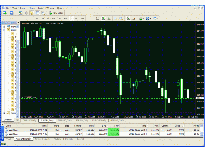The image size is (205, 147).
Task: Open the Trade tab in Terminal
Action: [x=9, y=139]
